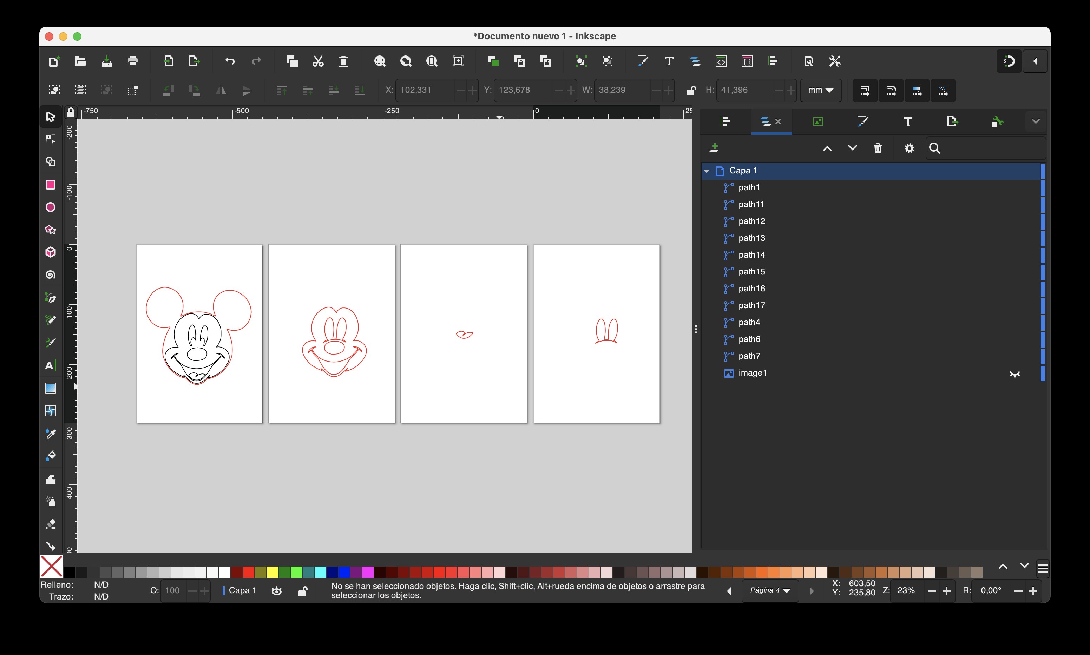The image size is (1090, 655).
Task: Select the Color dropper tool
Action: coord(50,434)
